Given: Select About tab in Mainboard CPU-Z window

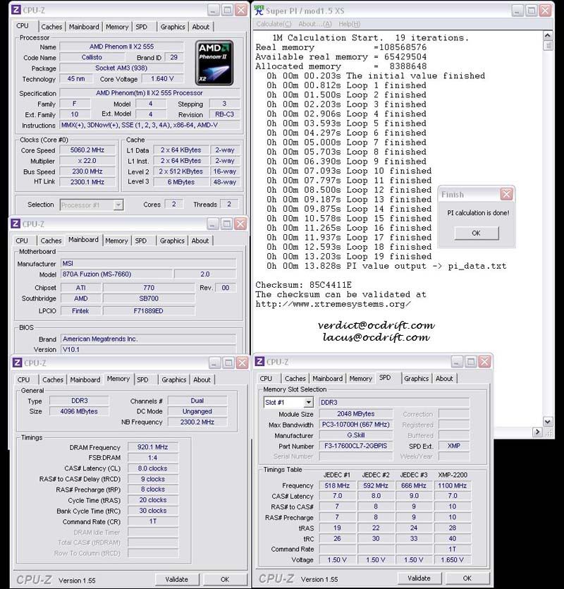Looking at the screenshot, I should [x=200, y=241].
